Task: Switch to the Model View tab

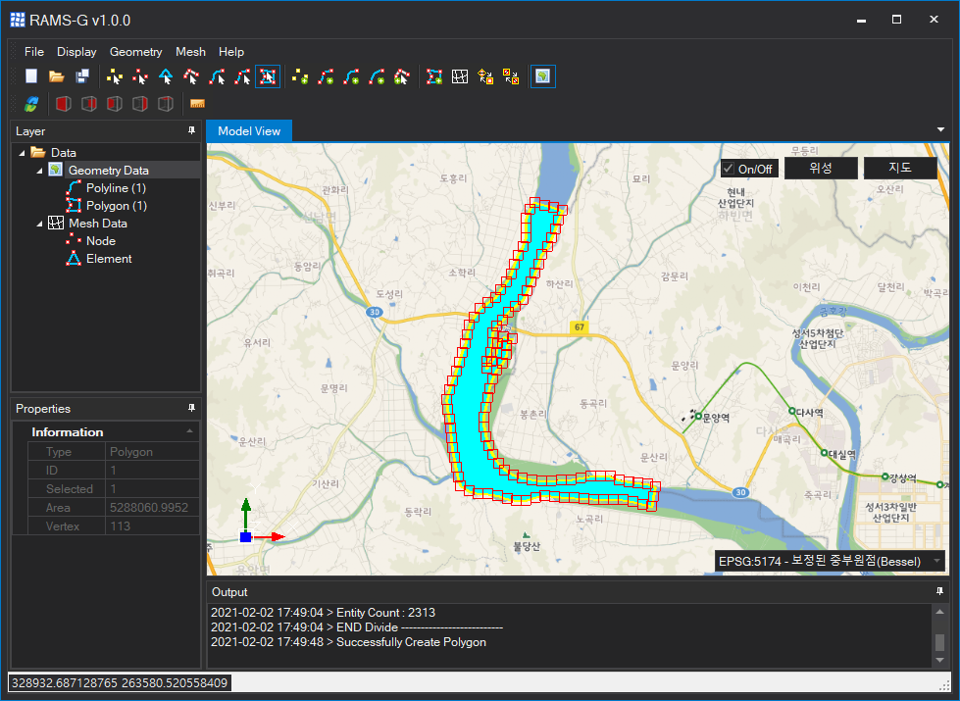Action: point(249,131)
